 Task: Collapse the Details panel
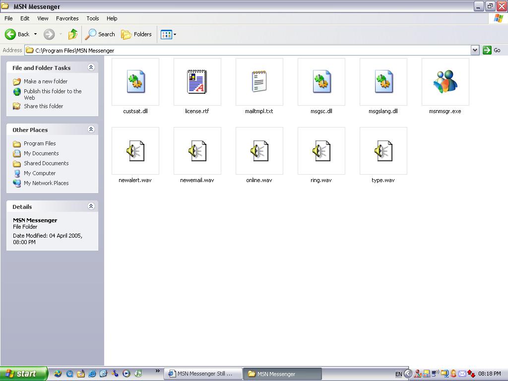91,206
